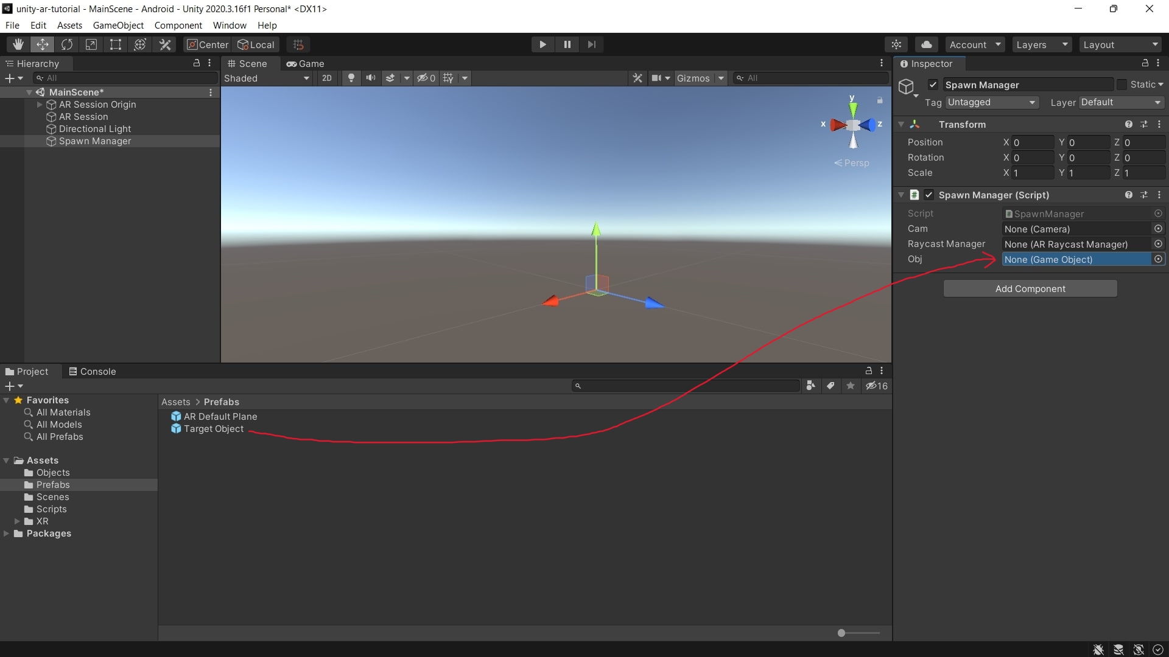Image resolution: width=1169 pixels, height=657 pixels.
Task: Open object picker for Cam field
Action: 1158,229
